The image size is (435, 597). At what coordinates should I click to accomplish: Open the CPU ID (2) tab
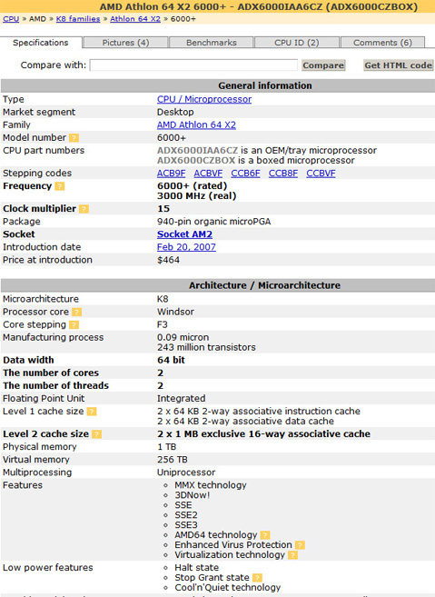tap(296, 43)
